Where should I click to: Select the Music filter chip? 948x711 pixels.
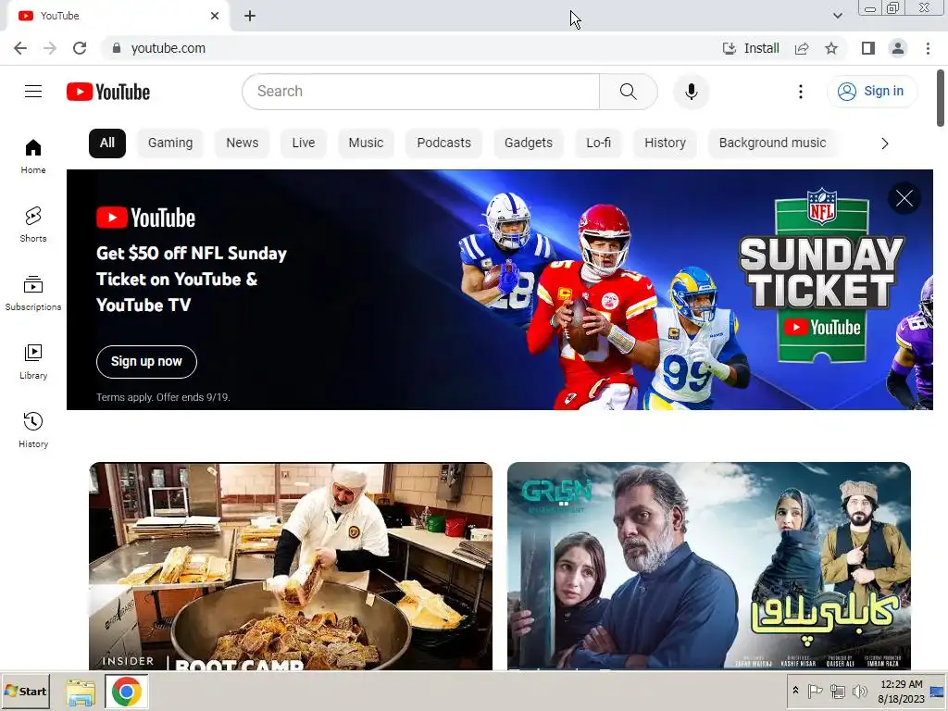[x=366, y=143]
